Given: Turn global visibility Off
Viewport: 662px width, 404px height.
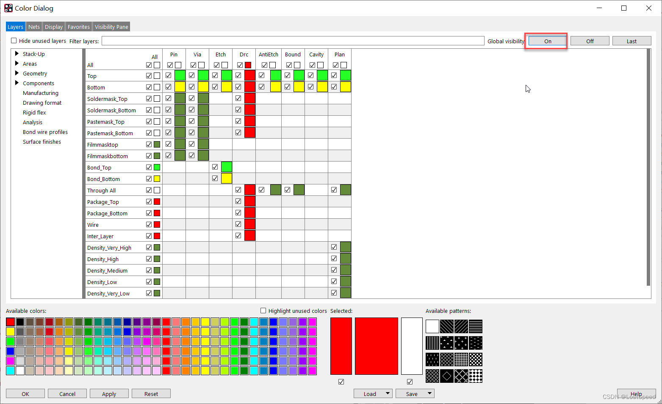Looking at the screenshot, I should pos(590,41).
